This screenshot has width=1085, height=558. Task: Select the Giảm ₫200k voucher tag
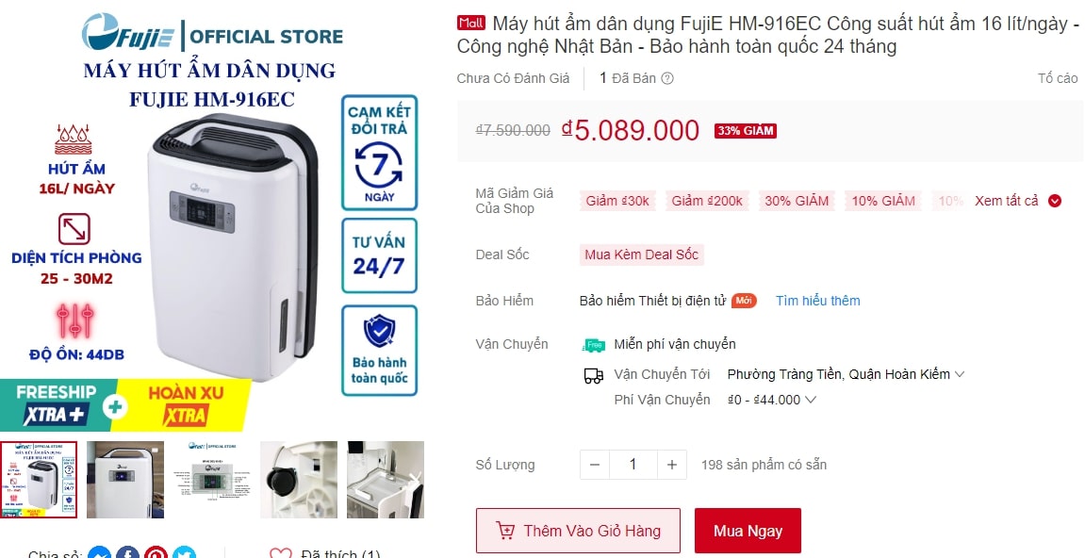coord(707,201)
